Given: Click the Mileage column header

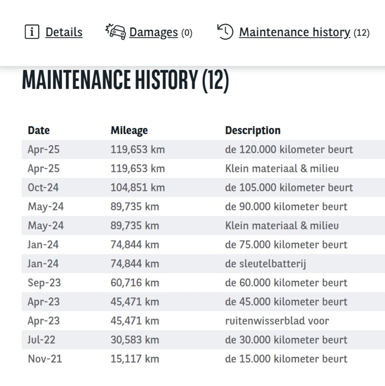Looking at the screenshot, I should [129, 130].
